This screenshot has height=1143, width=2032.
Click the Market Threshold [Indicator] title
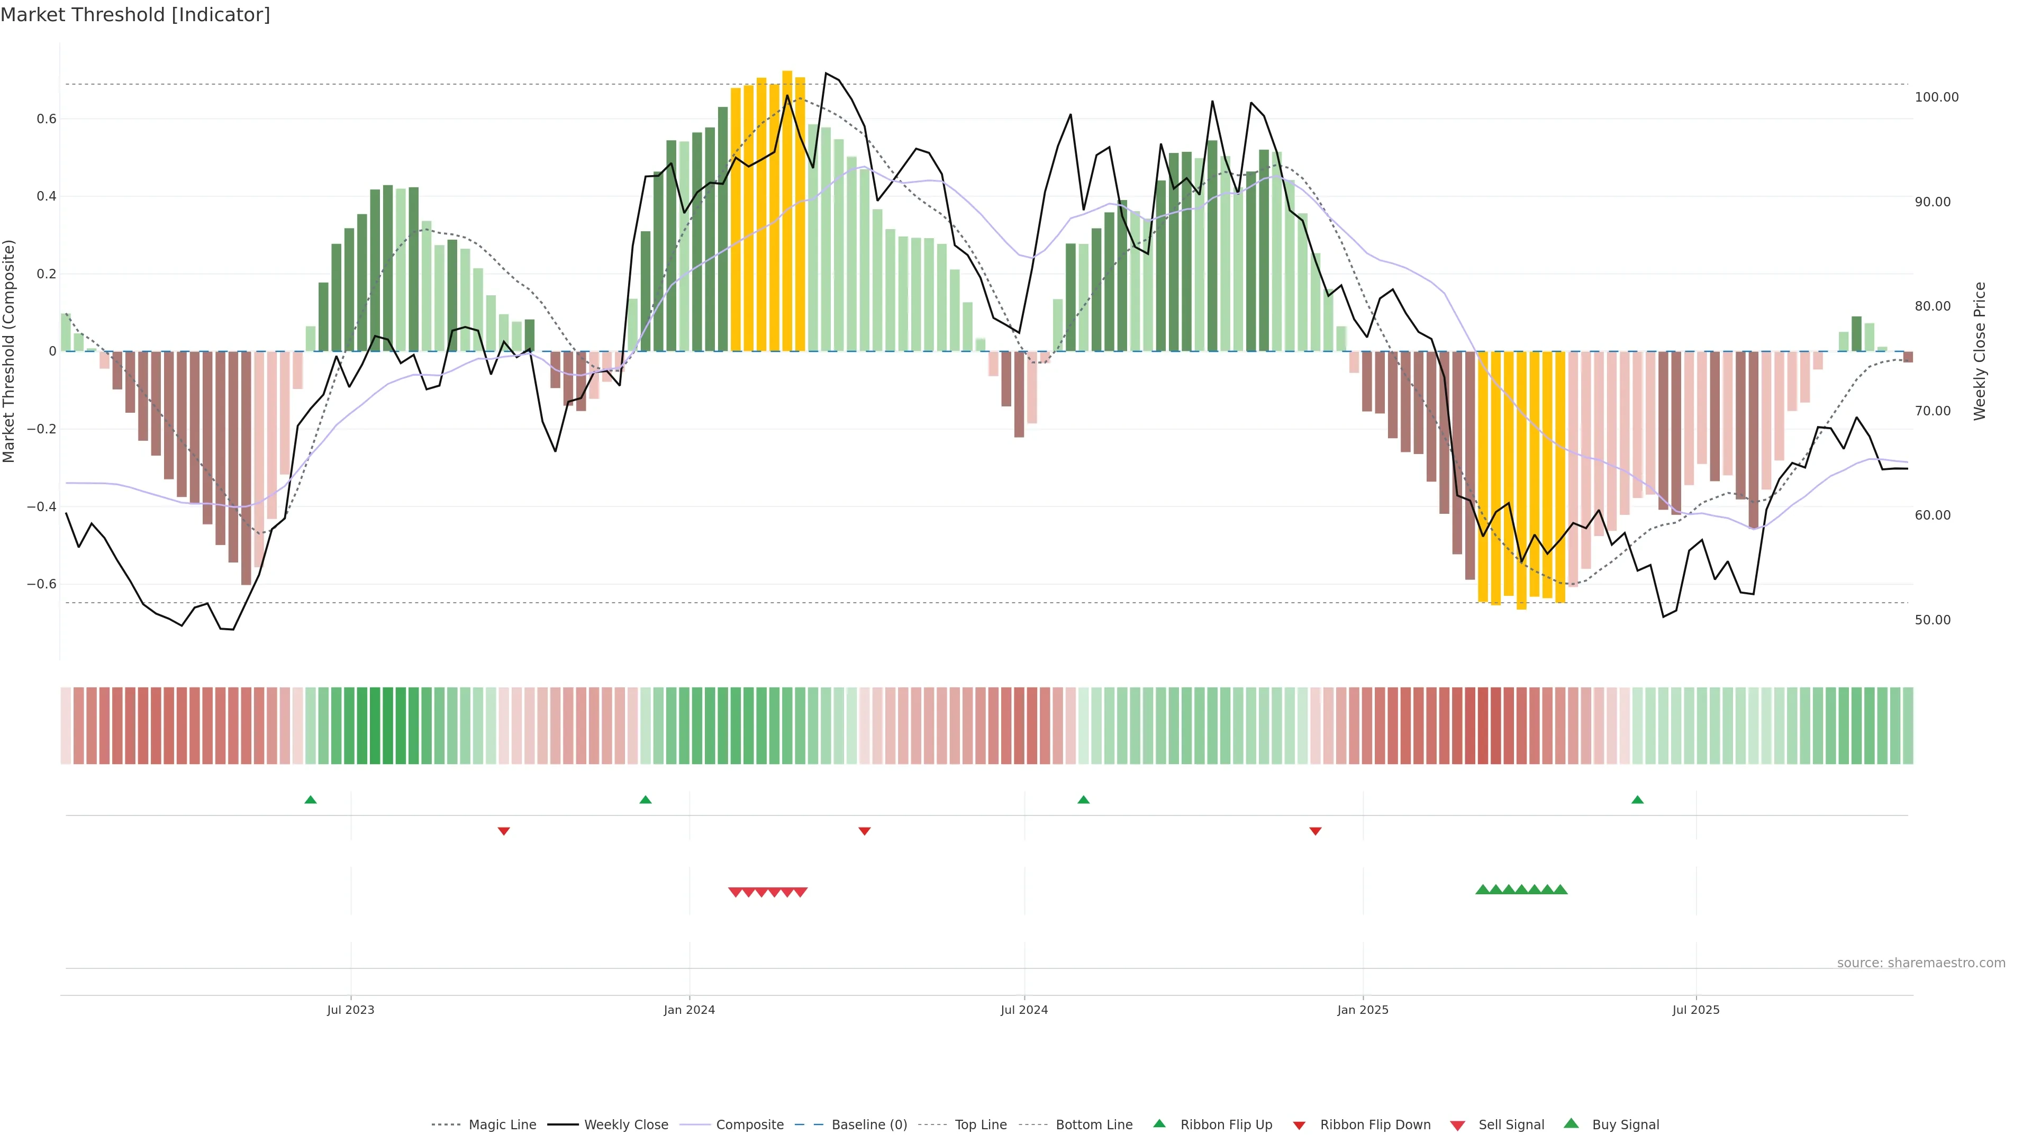coord(135,15)
